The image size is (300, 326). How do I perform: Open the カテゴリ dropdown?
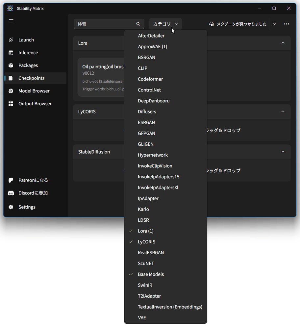[165, 24]
